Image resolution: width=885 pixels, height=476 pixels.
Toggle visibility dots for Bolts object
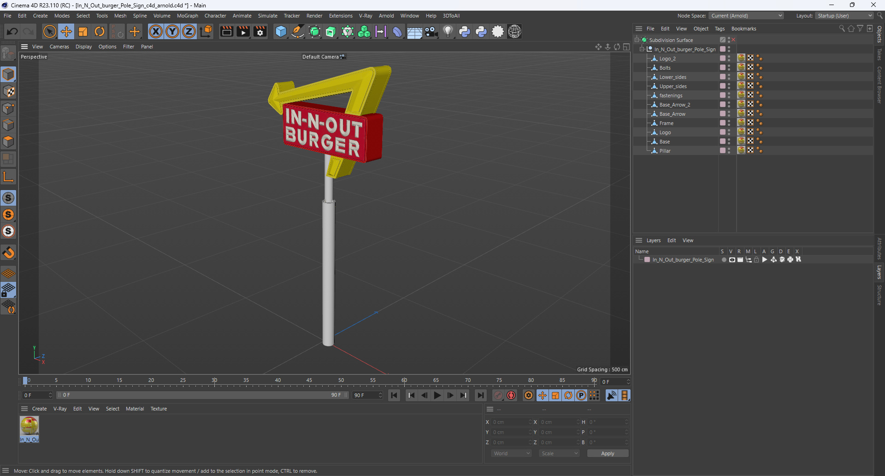click(729, 67)
